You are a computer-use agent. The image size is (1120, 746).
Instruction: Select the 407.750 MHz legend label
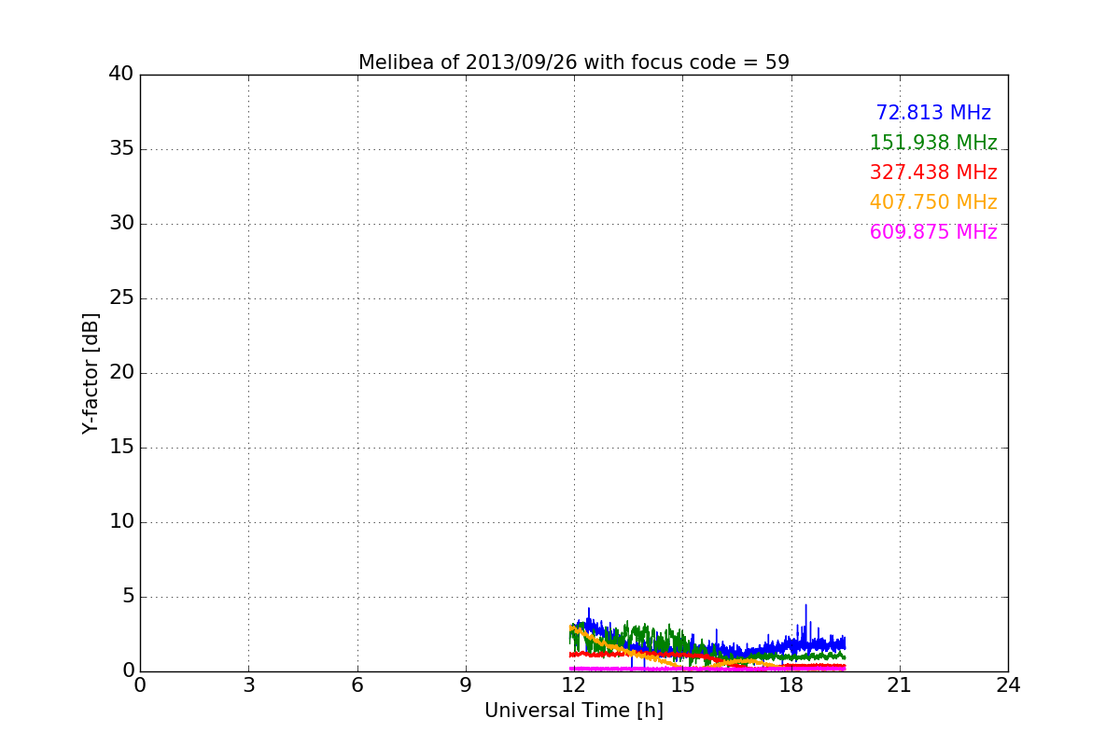933,202
